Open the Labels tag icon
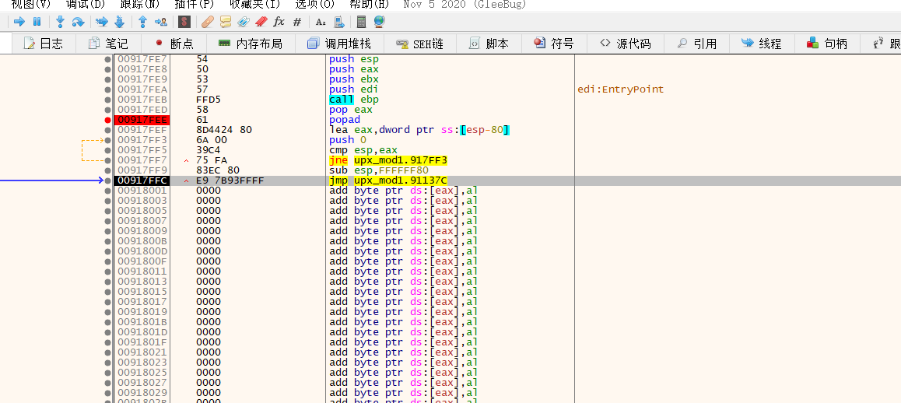The height and width of the screenshot is (403, 901). point(243,22)
